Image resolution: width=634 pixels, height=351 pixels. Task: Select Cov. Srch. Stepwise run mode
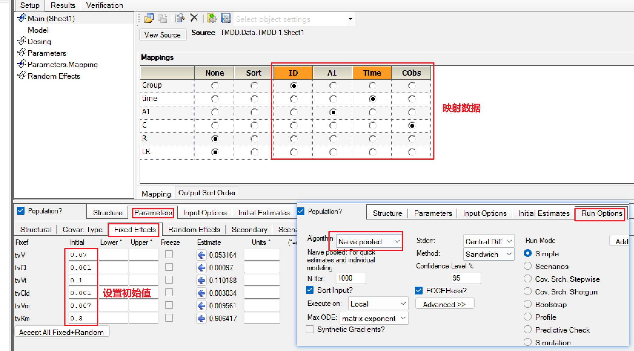coord(528,279)
